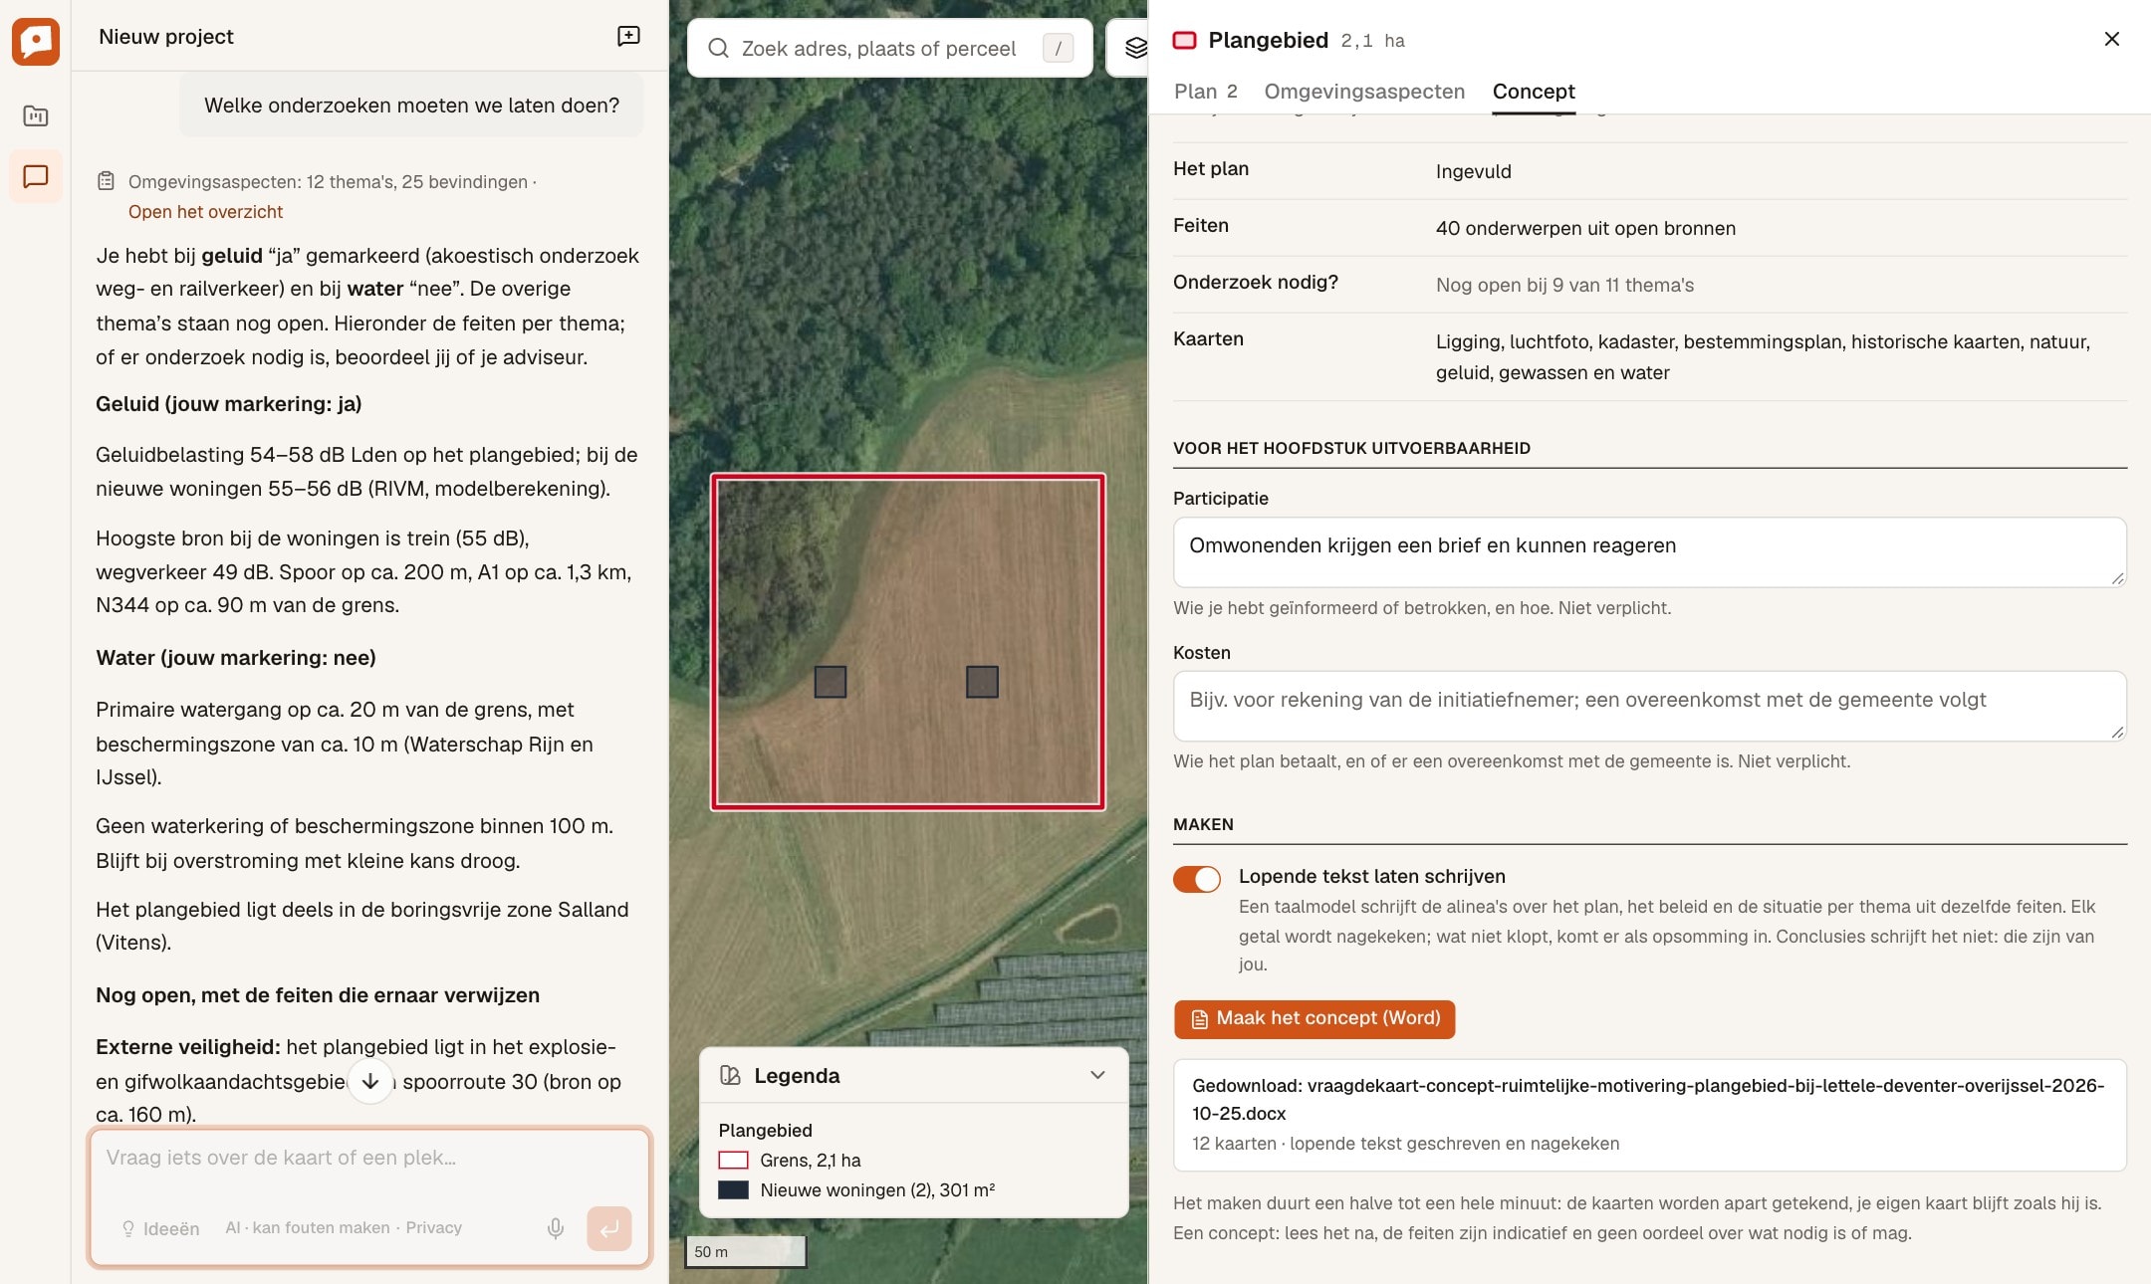Click the Grens red outline legend swatch

[x=733, y=1161]
